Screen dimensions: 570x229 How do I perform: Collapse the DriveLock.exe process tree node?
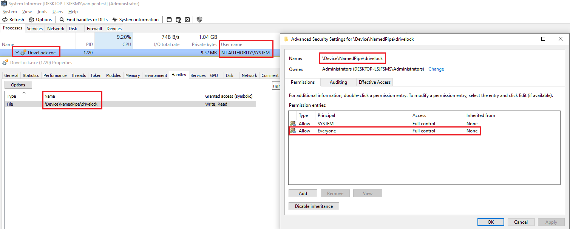pyautogui.click(x=17, y=53)
